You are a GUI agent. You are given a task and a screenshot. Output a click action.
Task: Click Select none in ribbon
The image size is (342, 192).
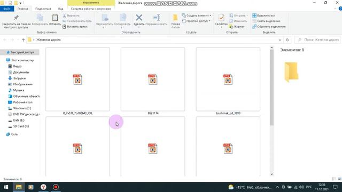(266, 21)
